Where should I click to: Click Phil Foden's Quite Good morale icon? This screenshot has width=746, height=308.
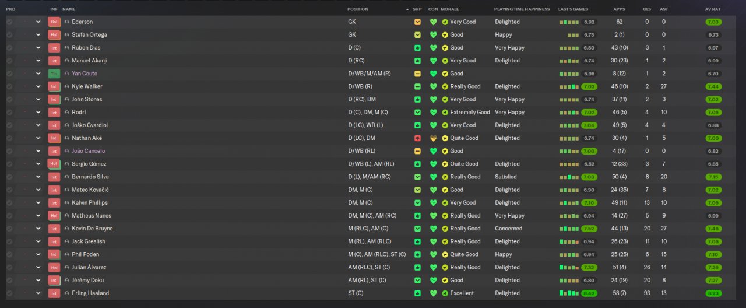click(445, 254)
